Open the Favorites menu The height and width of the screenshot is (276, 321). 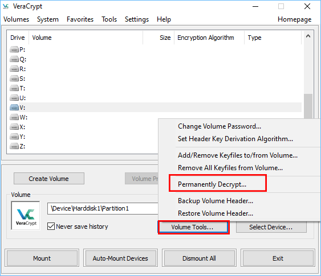[80, 19]
